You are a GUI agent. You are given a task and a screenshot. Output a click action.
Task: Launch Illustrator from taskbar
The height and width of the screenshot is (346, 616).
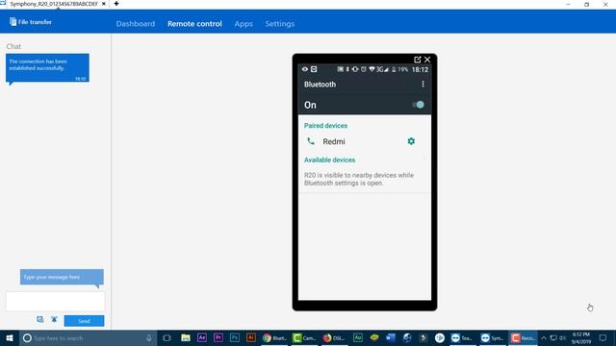pyautogui.click(x=251, y=337)
